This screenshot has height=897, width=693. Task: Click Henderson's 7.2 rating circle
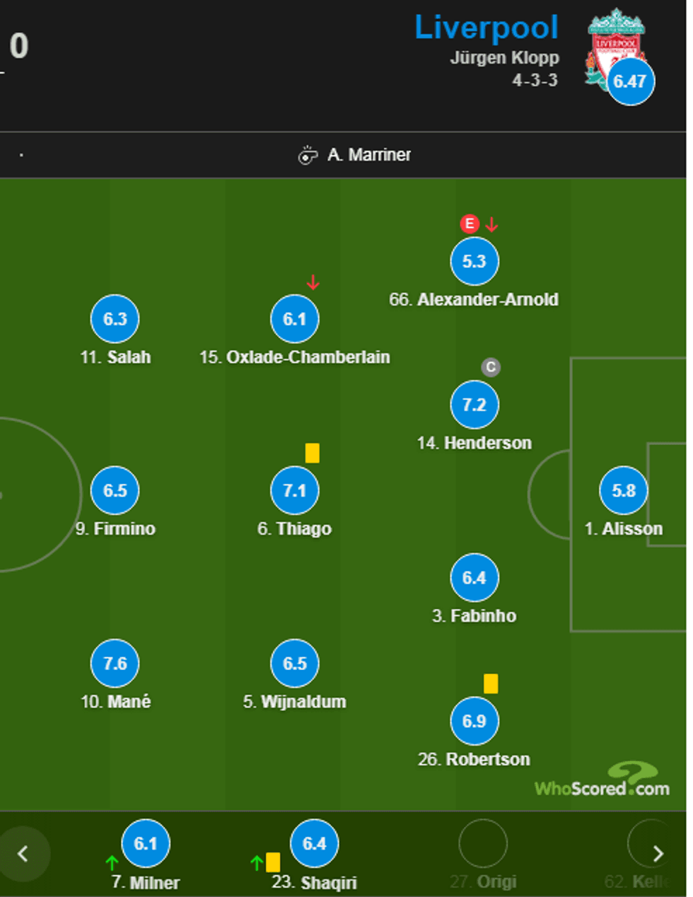pyautogui.click(x=474, y=405)
